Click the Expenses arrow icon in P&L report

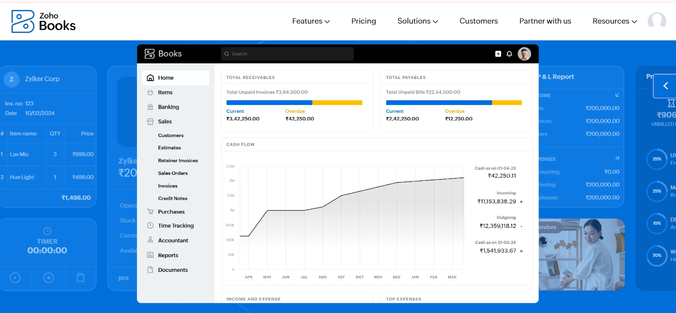click(617, 159)
